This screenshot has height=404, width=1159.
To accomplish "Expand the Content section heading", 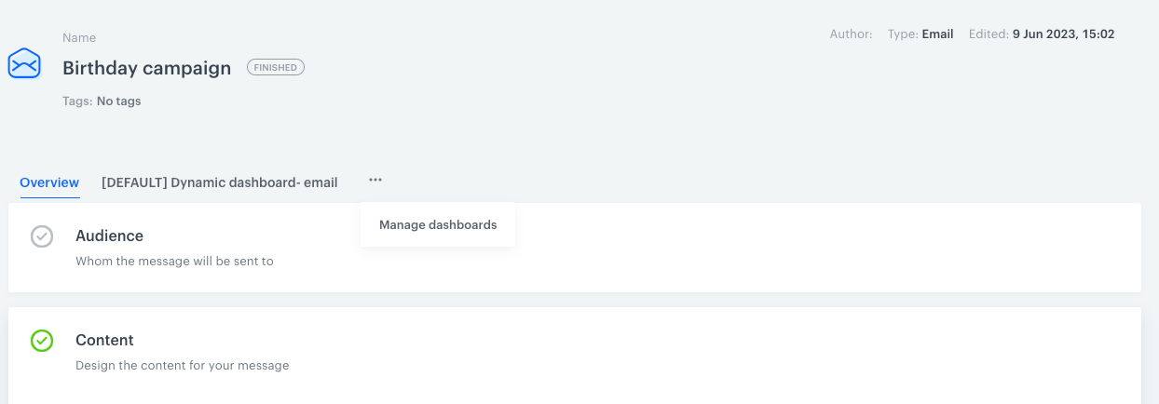I will 104,341.
